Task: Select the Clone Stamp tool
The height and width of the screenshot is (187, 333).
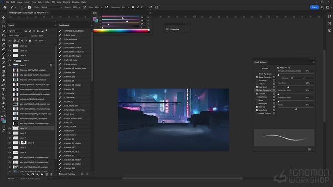Action: coord(3,58)
